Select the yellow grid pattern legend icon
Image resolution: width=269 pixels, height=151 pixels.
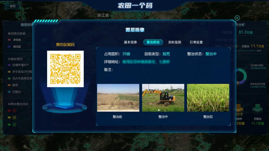coord(14,117)
